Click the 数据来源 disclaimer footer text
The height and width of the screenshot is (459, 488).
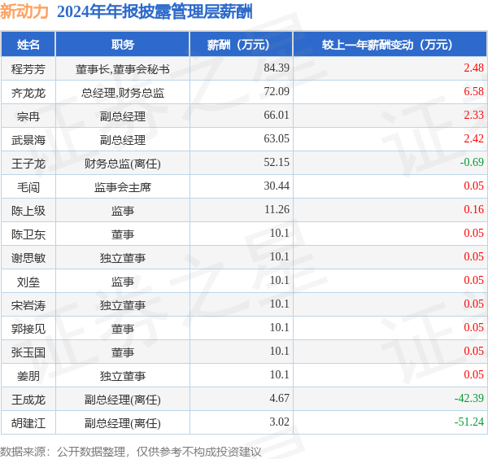130,452
